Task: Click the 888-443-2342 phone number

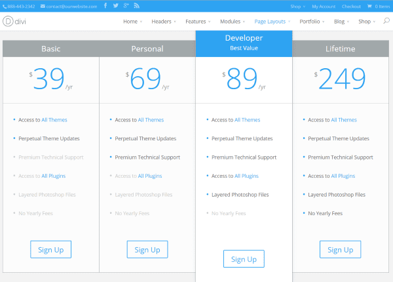Action: point(21,7)
